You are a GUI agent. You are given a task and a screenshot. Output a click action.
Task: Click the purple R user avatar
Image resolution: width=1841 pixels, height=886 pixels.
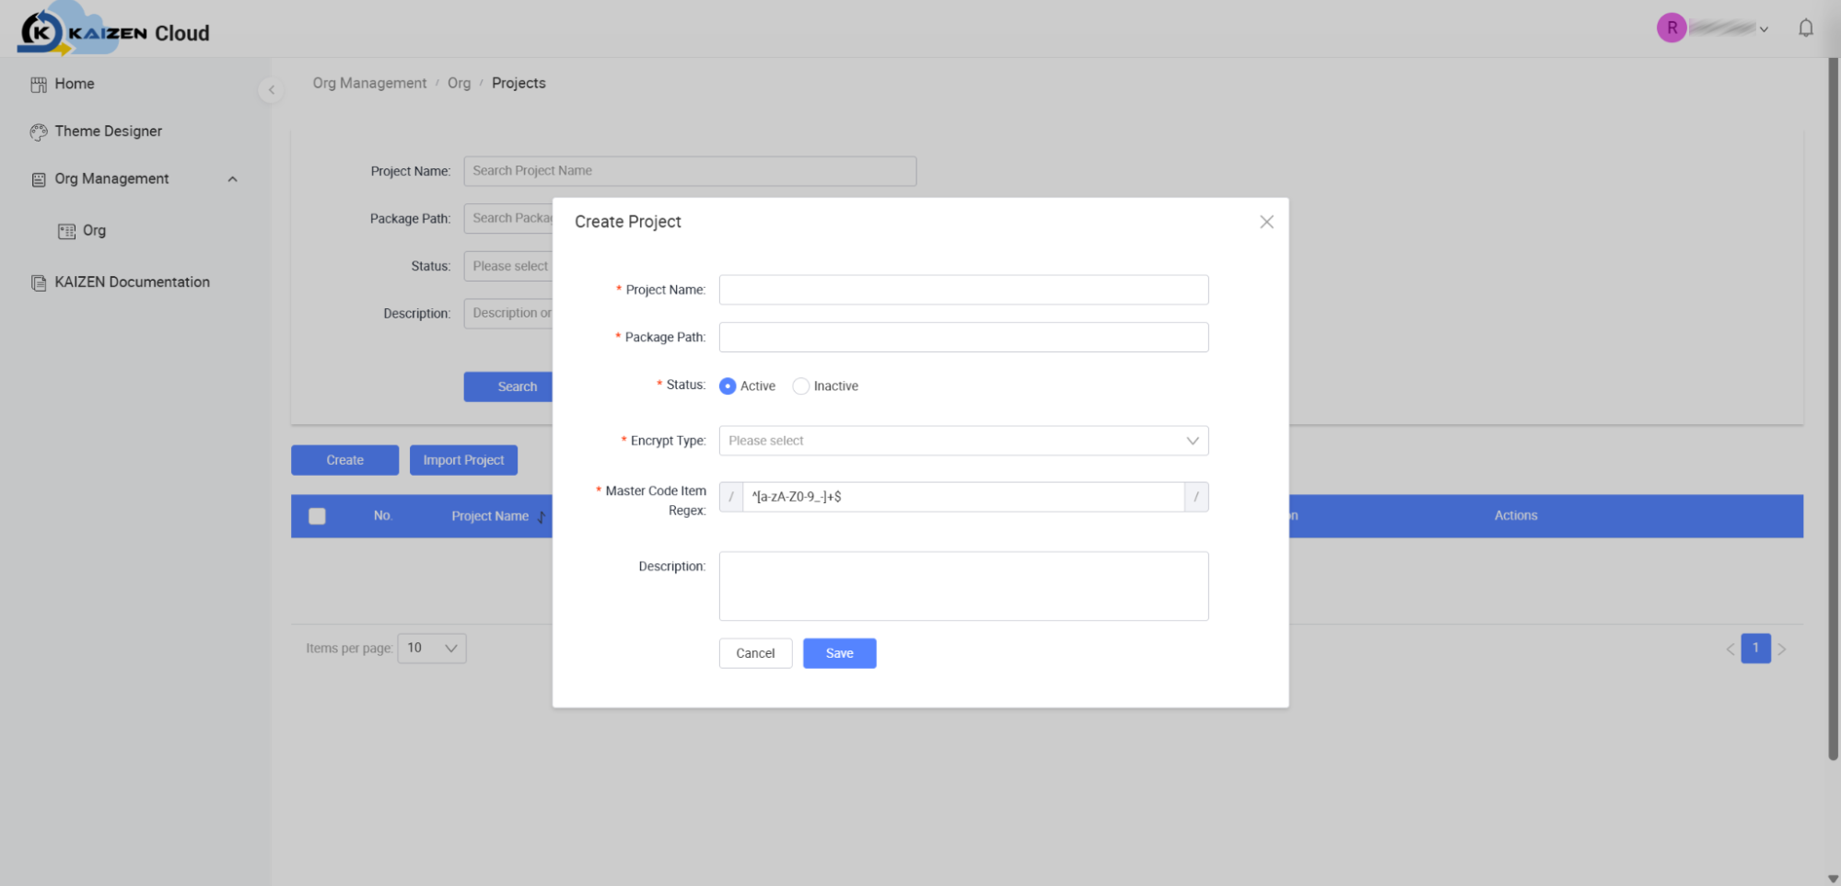[x=1671, y=28]
